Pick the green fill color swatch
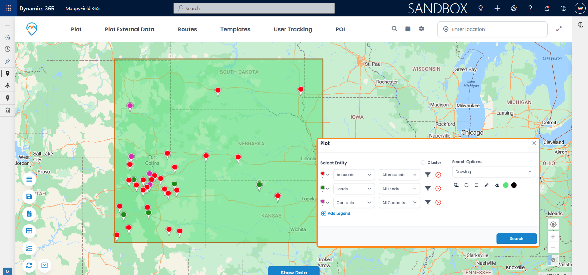Viewport: 588px width, 275px height. click(x=506, y=185)
